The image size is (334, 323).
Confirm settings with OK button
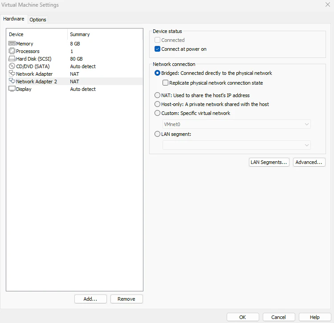pyautogui.click(x=243, y=317)
